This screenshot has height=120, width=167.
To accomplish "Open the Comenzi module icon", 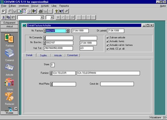I will [x=9, y=53].
